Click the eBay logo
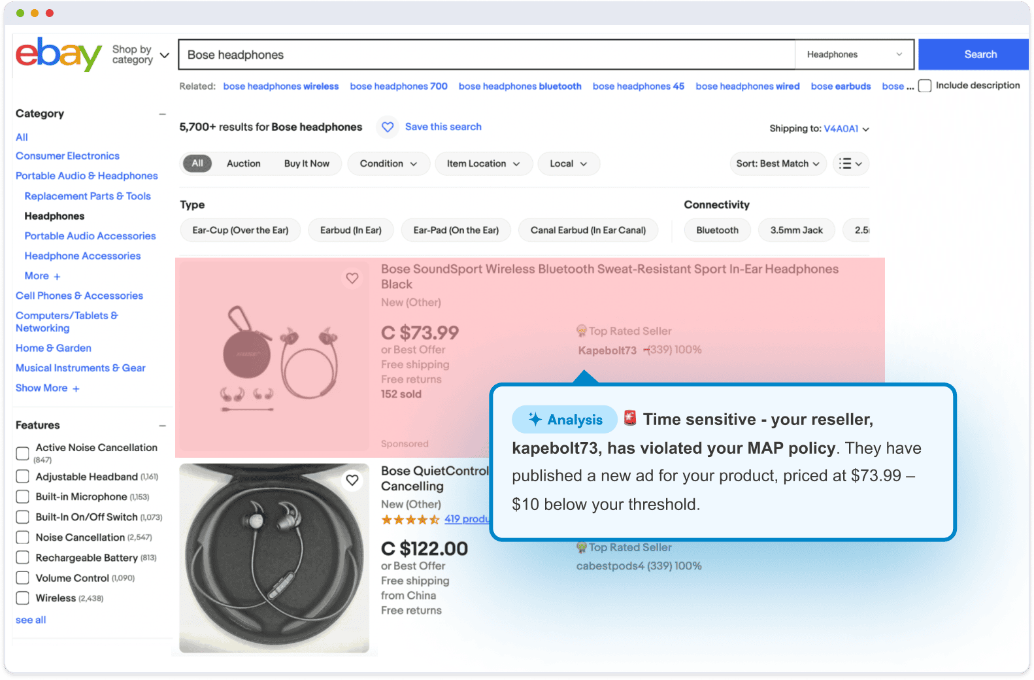Viewport: 1034px width, 680px height. click(x=58, y=54)
